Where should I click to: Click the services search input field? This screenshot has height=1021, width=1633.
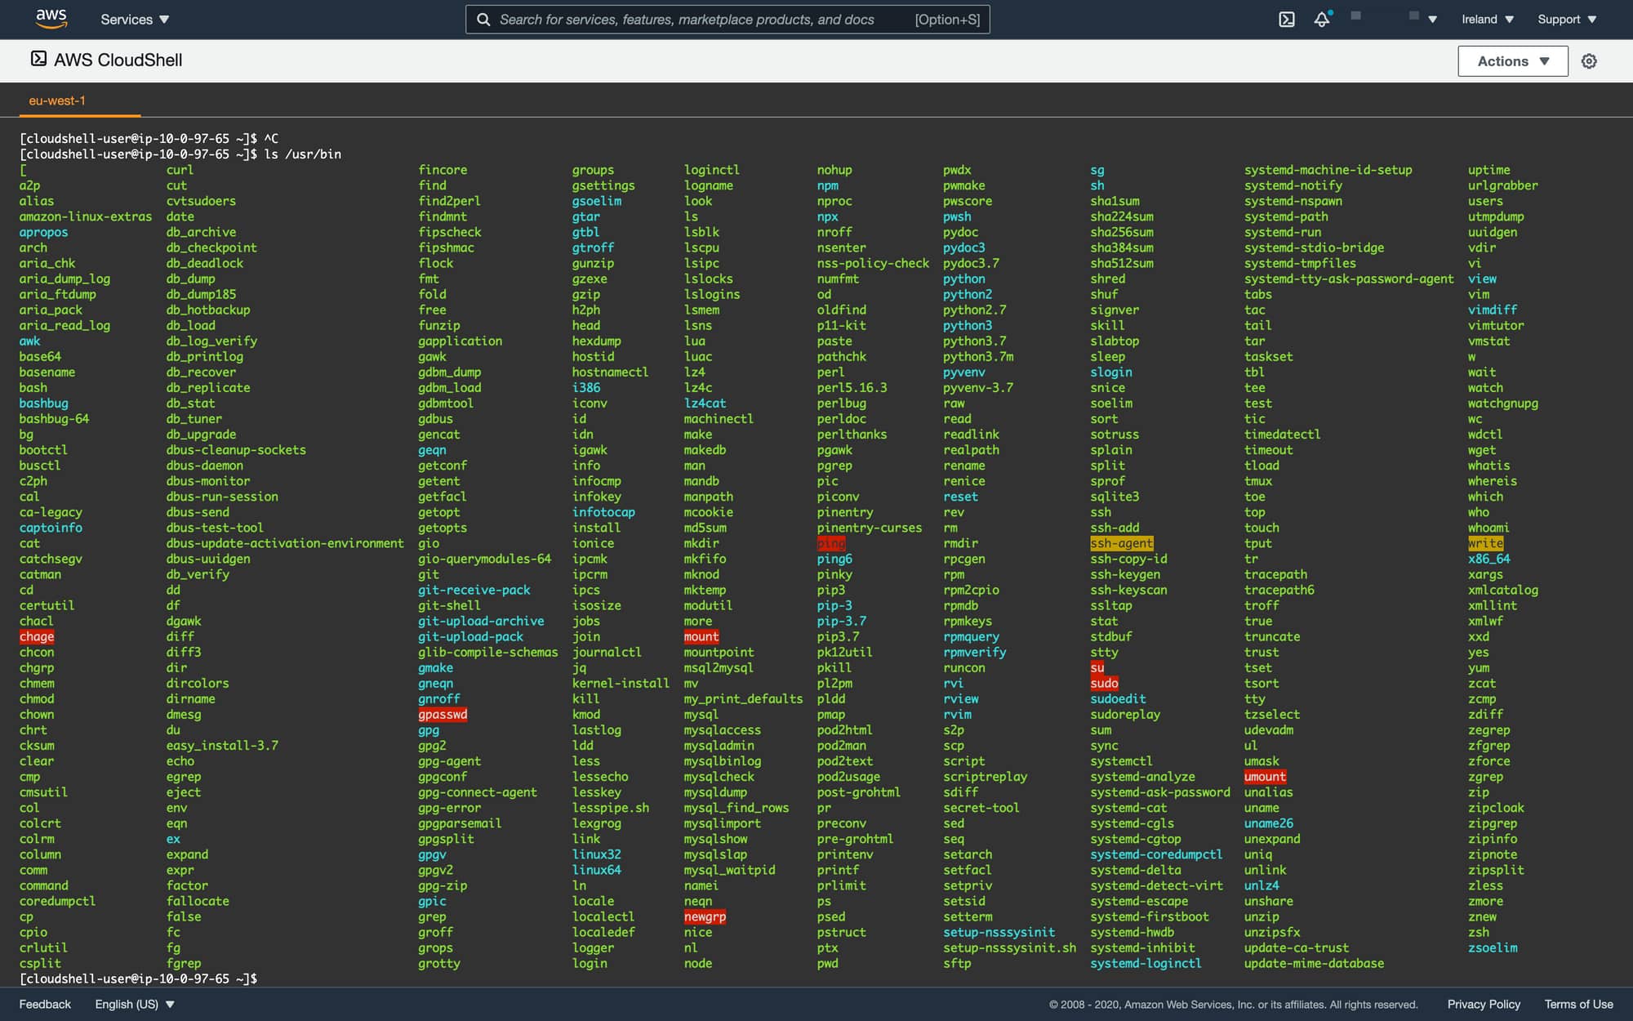(728, 20)
